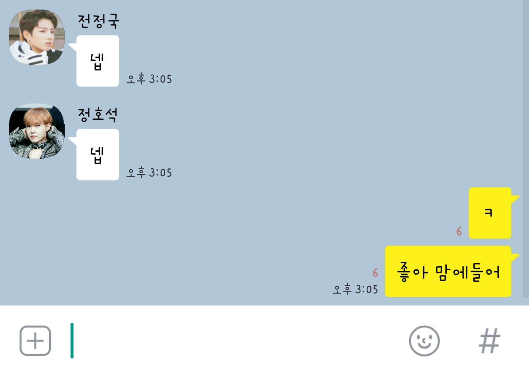Click timestamp 오후 3:05 beside yellow bubble
This screenshot has height=376, width=529.
click(355, 289)
